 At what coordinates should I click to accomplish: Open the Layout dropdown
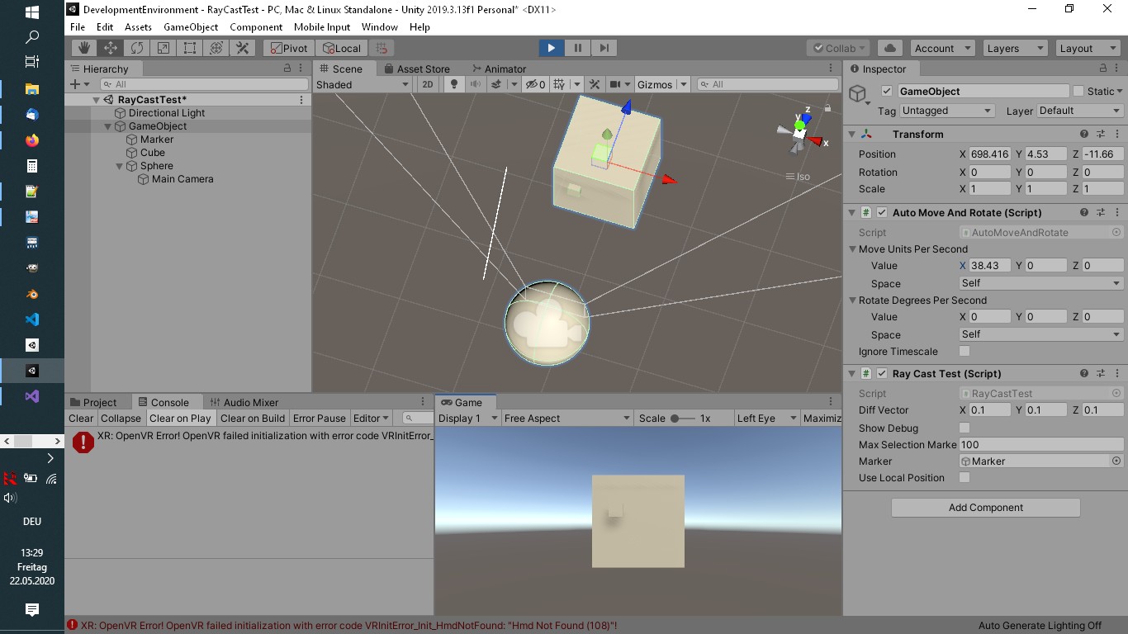coord(1087,47)
